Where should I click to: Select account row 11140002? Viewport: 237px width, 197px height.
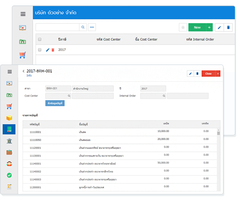120,172
